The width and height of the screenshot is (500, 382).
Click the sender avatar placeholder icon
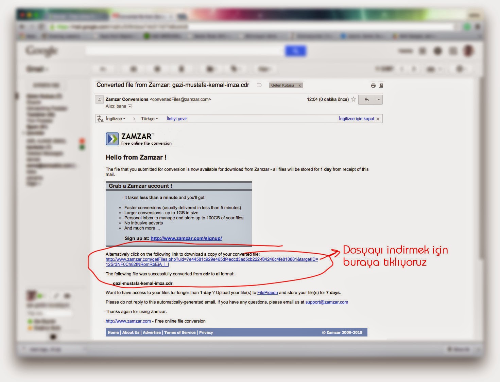tap(99, 99)
